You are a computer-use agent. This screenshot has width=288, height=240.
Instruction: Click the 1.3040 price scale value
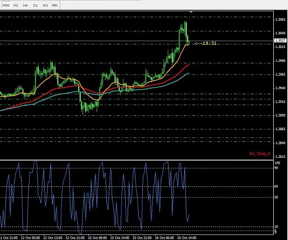tap(281, 33)
